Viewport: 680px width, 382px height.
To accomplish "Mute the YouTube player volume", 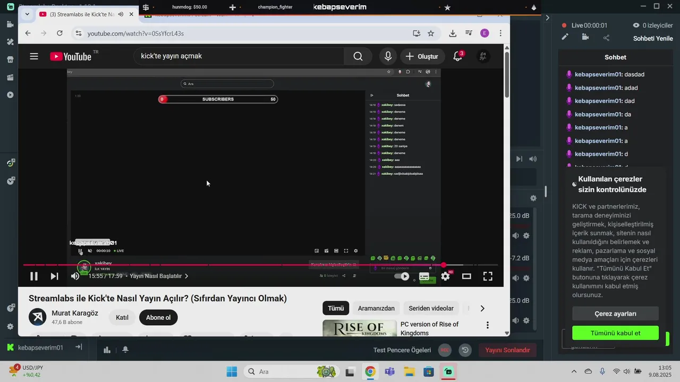I will pos(75,276).
